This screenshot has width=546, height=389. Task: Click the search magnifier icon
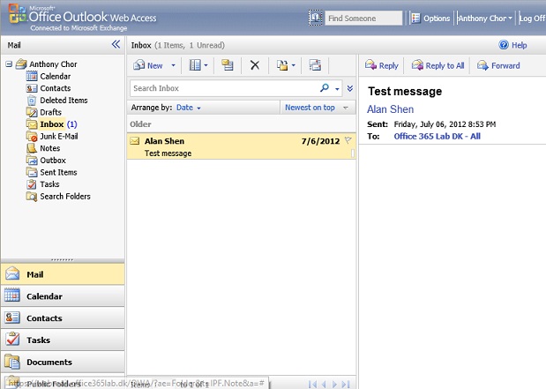[x=325, y=87]
